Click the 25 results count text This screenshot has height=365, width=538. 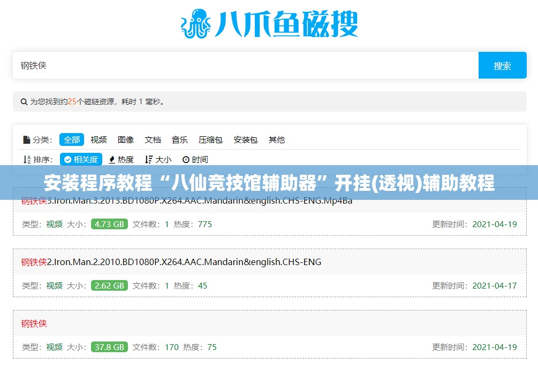pos(72,102)
